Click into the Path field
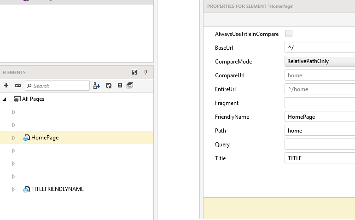This screenshot has width=355, height=220. click(320, 131)
